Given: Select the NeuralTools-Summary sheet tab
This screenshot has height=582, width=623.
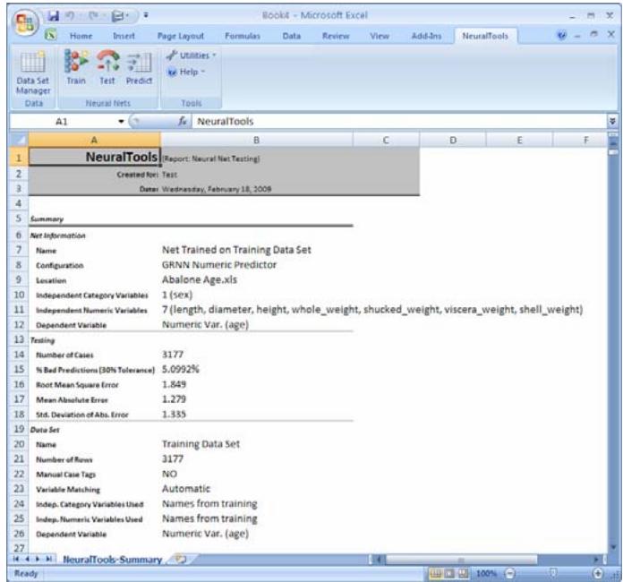Looking at the screenshot, I should 113,560.
